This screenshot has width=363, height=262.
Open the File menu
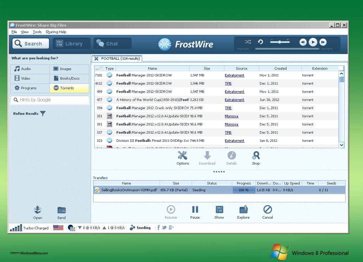[x=14, y=32]
